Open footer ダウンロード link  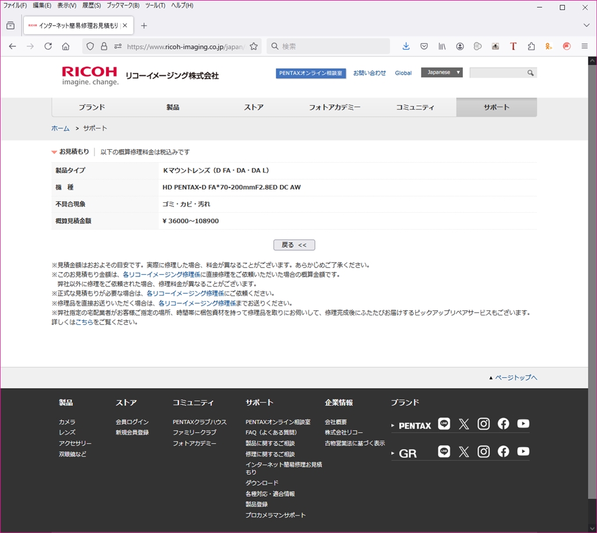pyautogui.click(x=262, y=483)
